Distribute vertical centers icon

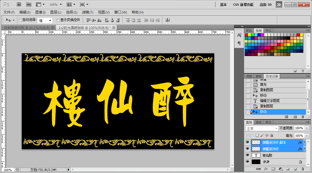click(x=134, y=20)
